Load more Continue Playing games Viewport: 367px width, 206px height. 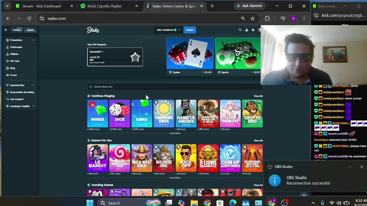175,133
